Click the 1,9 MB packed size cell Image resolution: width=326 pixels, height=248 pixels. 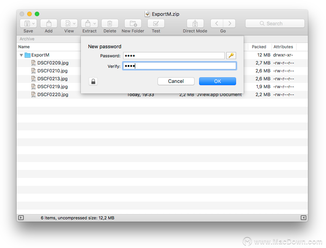click(263, 86)
